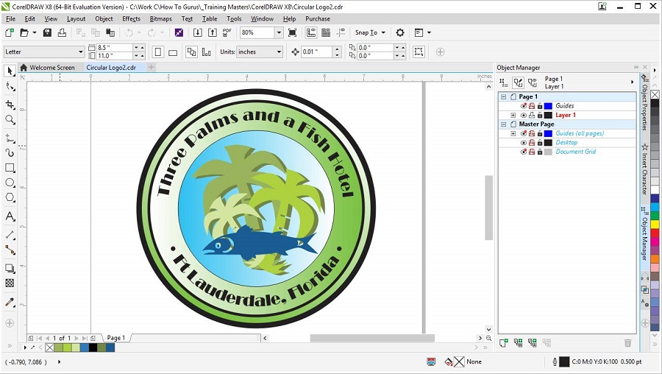Open the Bitmaps menu
The height and width of the screenshot is (374, 662).
[x=161, y=18]
